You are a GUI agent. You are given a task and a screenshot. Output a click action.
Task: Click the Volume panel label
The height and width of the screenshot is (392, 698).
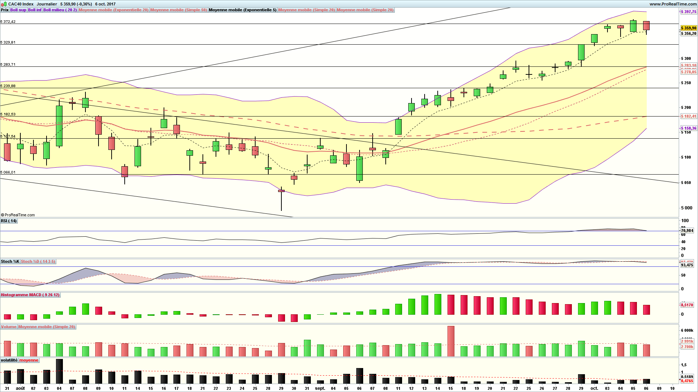[x=9, y=327]
